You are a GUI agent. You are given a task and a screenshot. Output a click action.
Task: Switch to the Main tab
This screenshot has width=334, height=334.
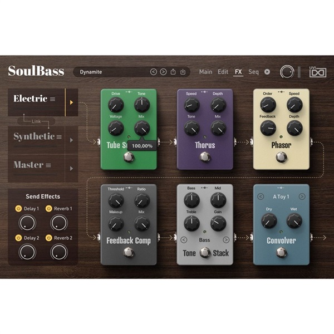[205, 72]
